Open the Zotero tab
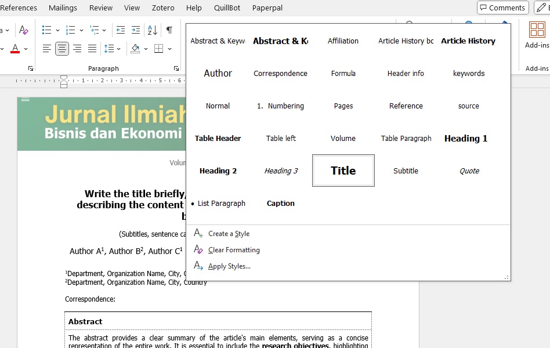Screen dimensions: 550x348 click(163, 8)
